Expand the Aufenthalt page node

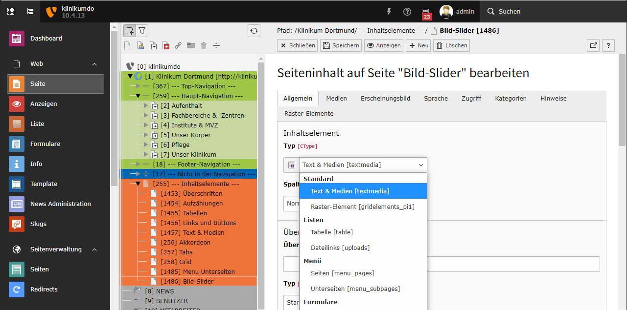(146, 105)
